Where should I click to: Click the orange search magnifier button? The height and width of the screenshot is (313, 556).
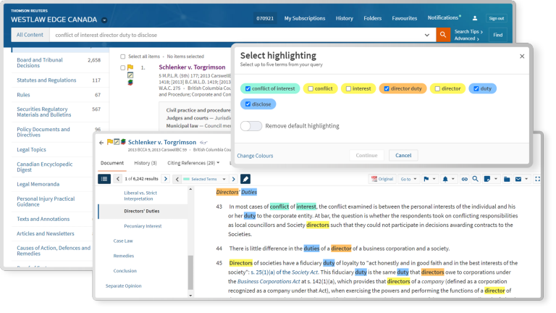pos(443,35)
